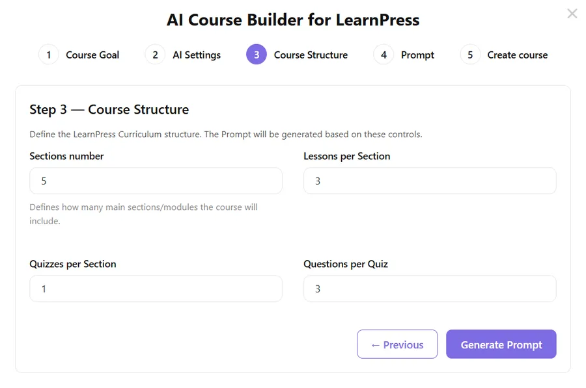The image size is (586, 388).
Task: Select the Quizzes per Section input
Action: coord(156,289)
